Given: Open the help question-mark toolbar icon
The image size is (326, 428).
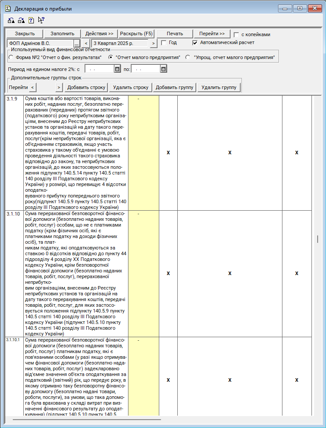Looking at the screenshot, I should (31, 20).
